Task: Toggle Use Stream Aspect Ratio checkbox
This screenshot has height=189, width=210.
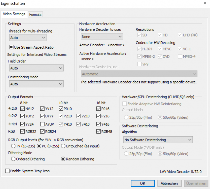Action: pyautogui.click(x=11, y=47)
